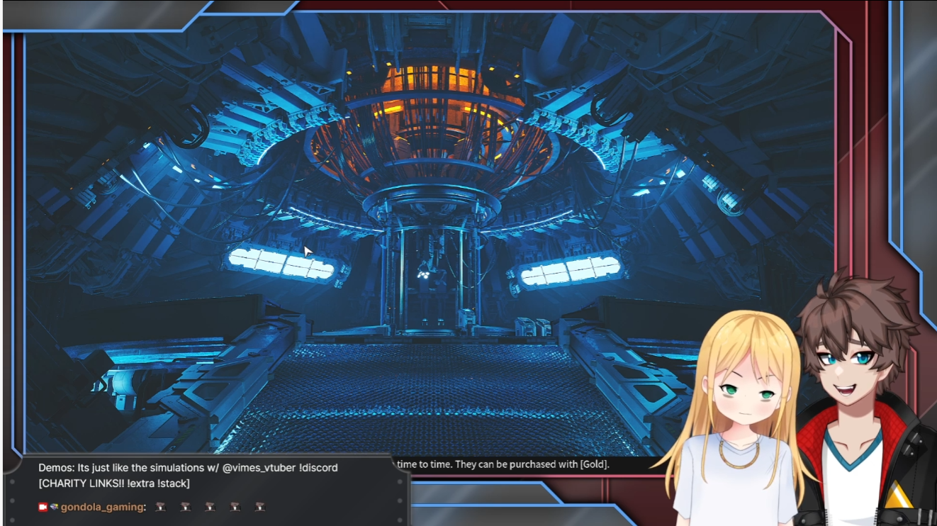Viewport: 937px width, 526px height.
Task: Click the !stack] command in the title
Action: [174, 483]
